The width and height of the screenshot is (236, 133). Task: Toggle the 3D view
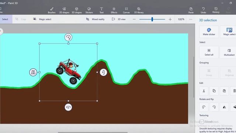[119, 19]
